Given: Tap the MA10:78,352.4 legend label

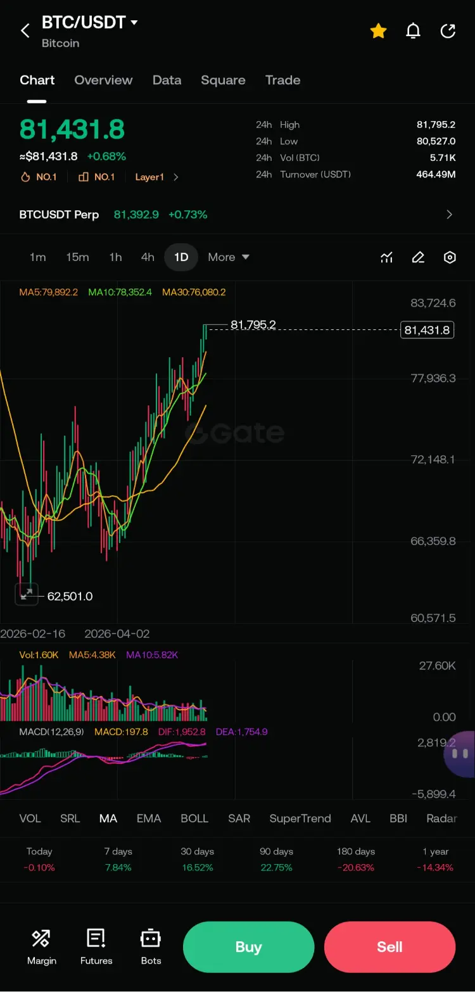Looking at the screenshot, I should click(120, 292).
